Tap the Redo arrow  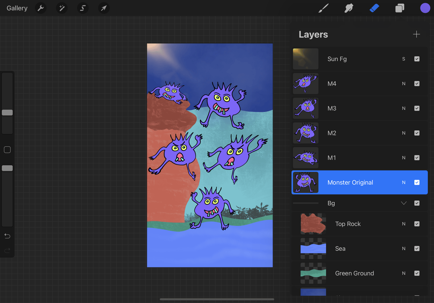pos(7,250)
